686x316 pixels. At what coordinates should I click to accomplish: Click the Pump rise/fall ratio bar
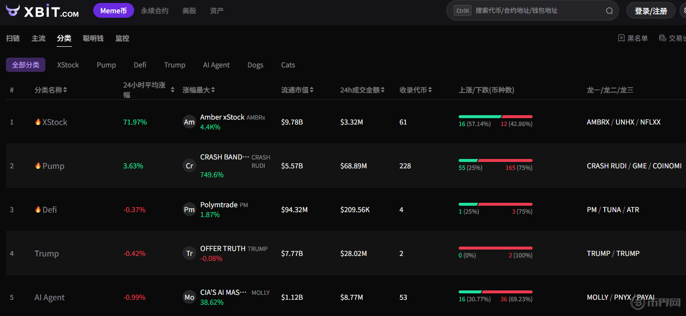tap(495, 160)
